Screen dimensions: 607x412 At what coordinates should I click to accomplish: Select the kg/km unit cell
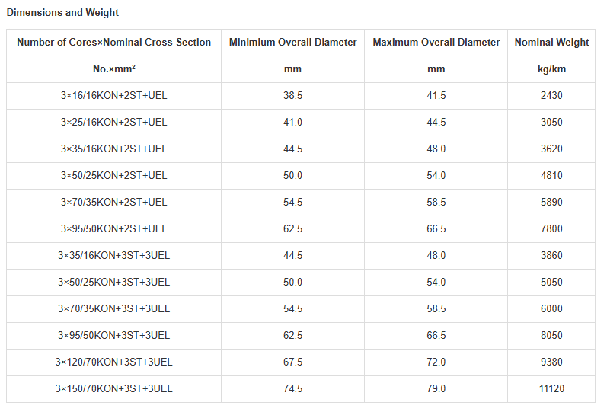click(x=551, y=69)
